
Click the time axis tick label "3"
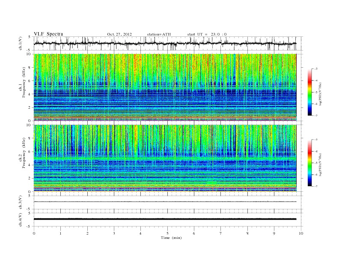(114, 233)
